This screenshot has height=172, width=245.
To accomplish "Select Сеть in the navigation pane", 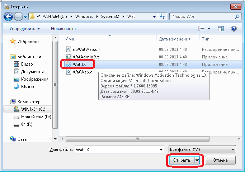I will [x=22, y=139].
